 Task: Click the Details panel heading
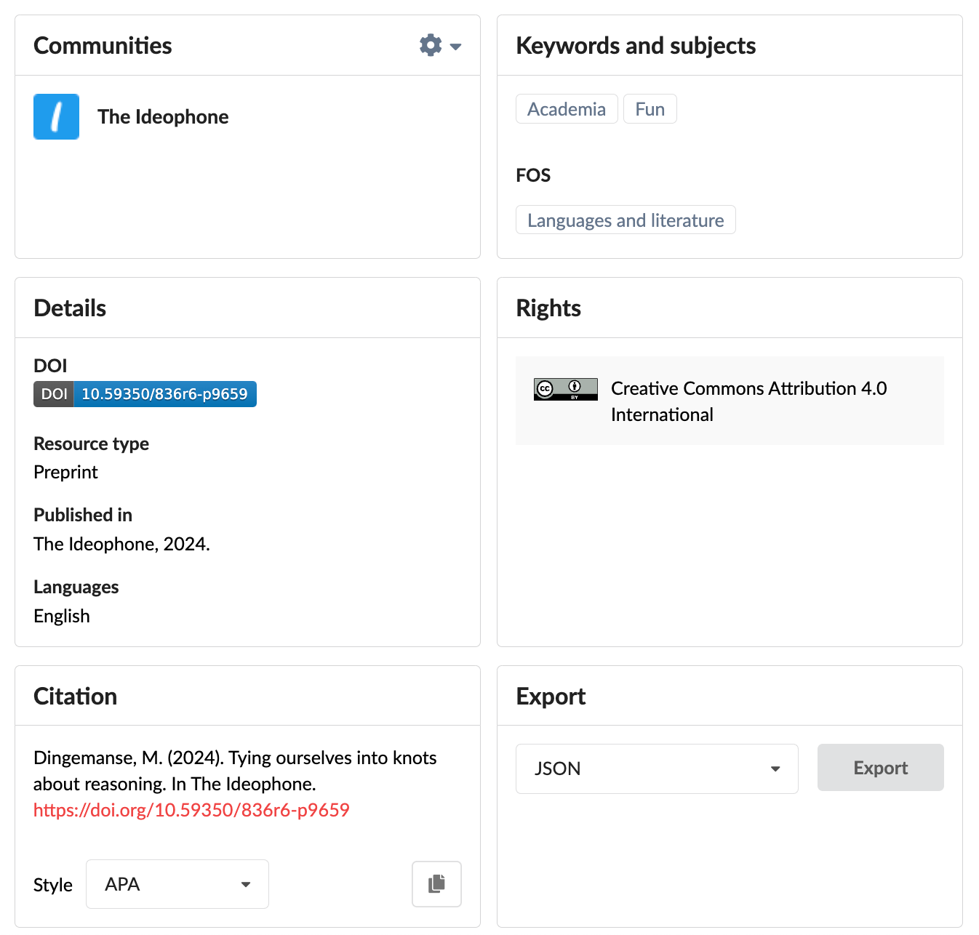pyautogui.click(x=70, y=308)
